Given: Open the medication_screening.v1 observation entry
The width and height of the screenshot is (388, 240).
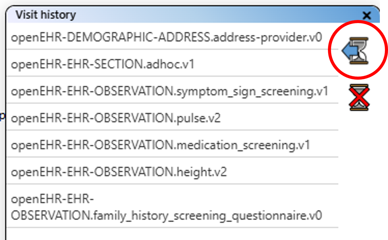Looking at the screenshot, I should pos(160,145).
